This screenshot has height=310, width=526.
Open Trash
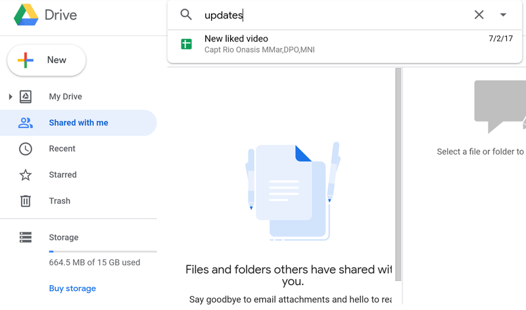(x=60, y=201)
